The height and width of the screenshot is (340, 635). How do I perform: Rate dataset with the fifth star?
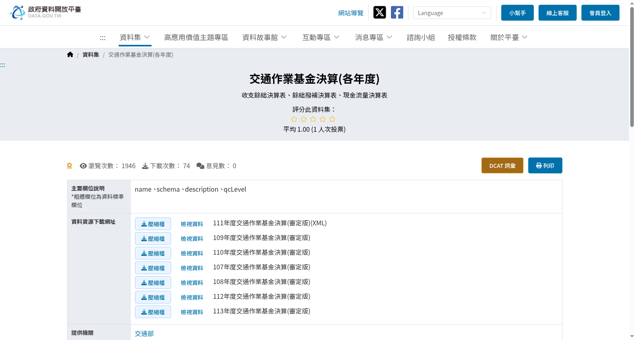pos(332,119)
